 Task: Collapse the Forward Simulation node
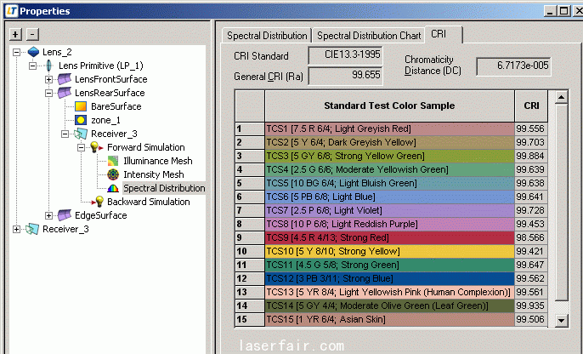tap(82, 147)
